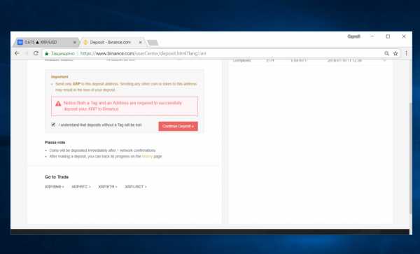Go to the XRP/USDT trade pair
The height and width of the screenshot is (254, 420).
coord(136,187)
